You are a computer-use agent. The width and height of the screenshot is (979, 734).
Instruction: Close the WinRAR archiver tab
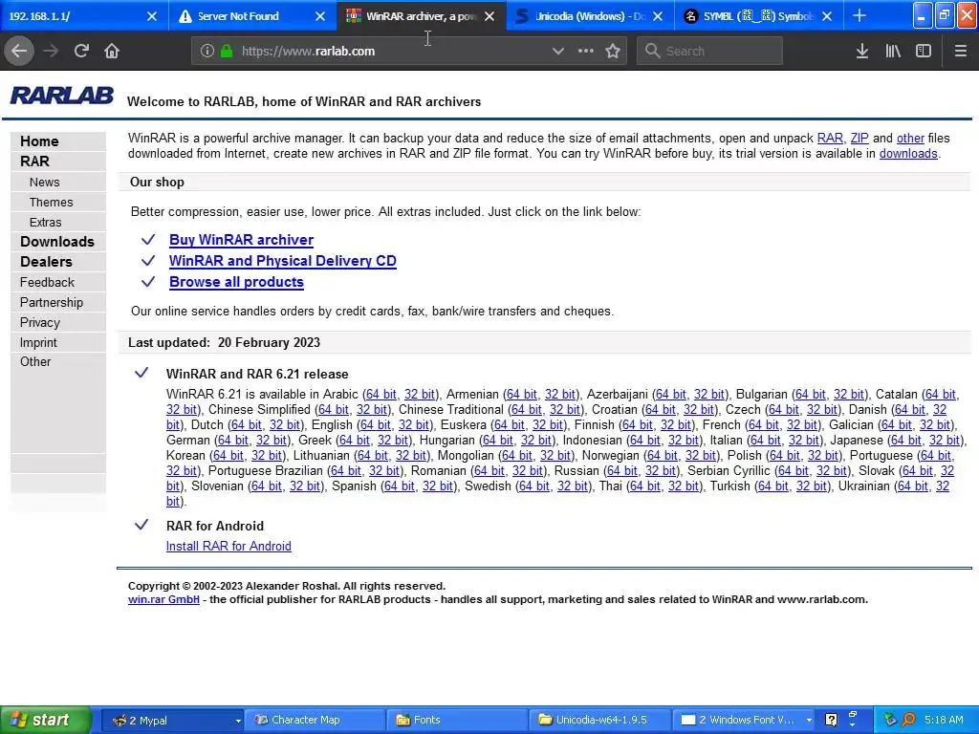(x=489, y=16)
